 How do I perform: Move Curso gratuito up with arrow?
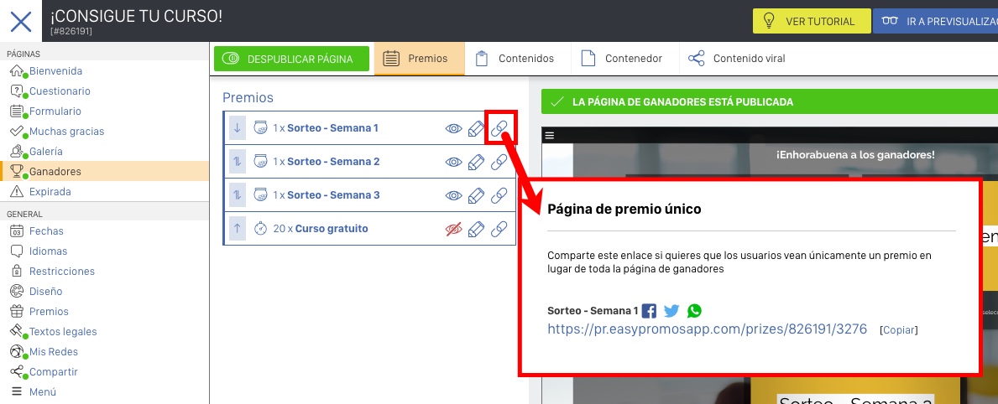238,229
